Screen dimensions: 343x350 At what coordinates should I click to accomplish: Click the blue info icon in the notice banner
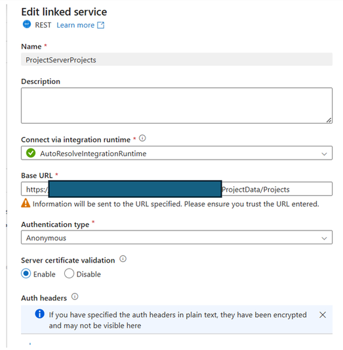(39, 314)
